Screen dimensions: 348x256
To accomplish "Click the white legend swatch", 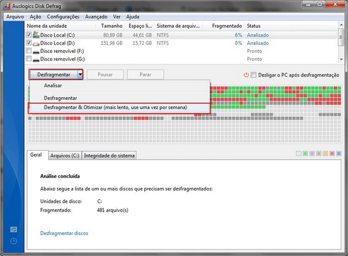I will 298,153.
